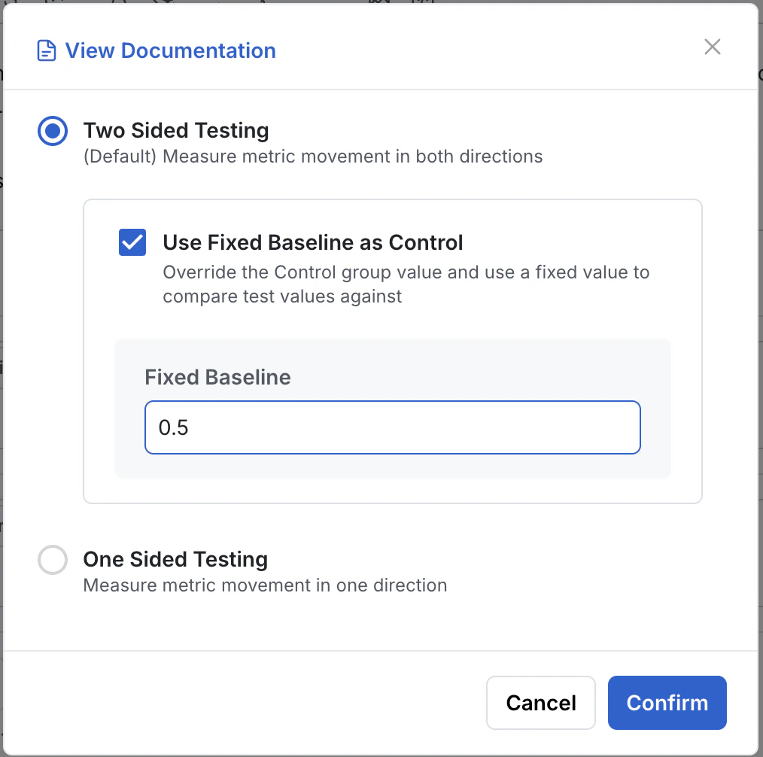Click the Fixed Baseline section heading
Viewport: 763px width, 757px height.
[217, 377]
